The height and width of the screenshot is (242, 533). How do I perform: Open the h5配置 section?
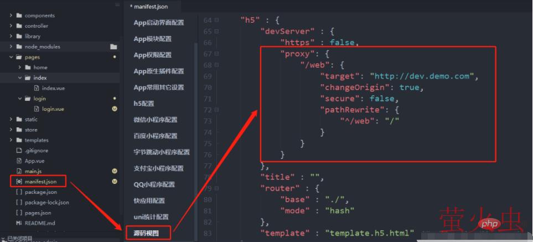click(144, 104)
